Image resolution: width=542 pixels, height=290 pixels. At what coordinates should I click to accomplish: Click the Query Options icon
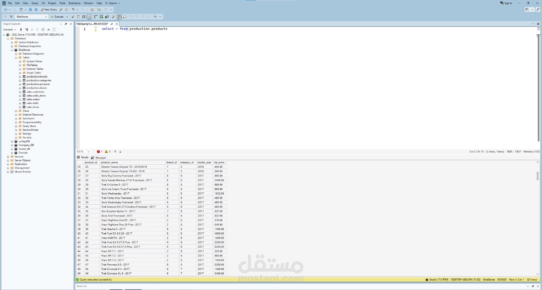pyautogui.click(x=84, y=17)
